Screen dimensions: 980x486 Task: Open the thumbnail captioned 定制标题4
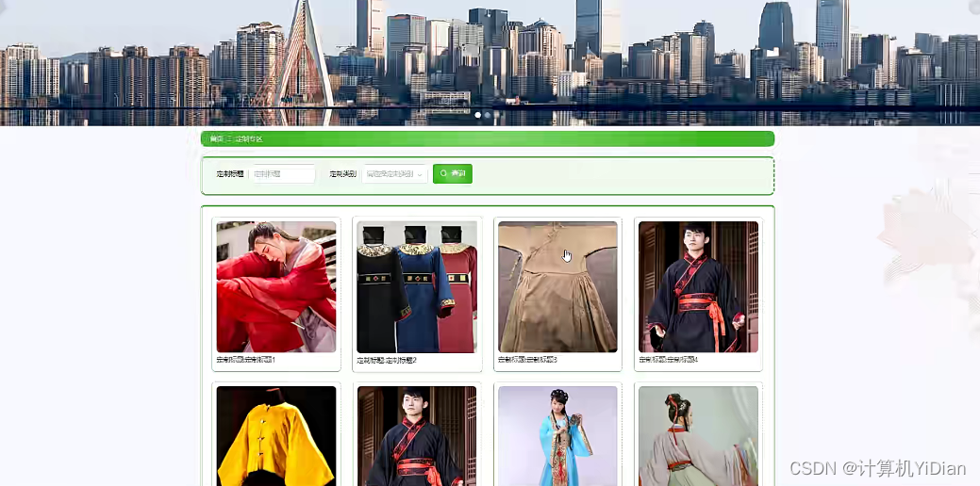click(698, 287)
